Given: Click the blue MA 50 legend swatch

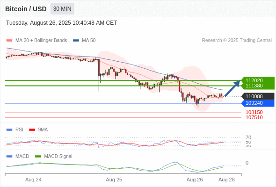Looking at the screenshot, I should pos(76,41).
